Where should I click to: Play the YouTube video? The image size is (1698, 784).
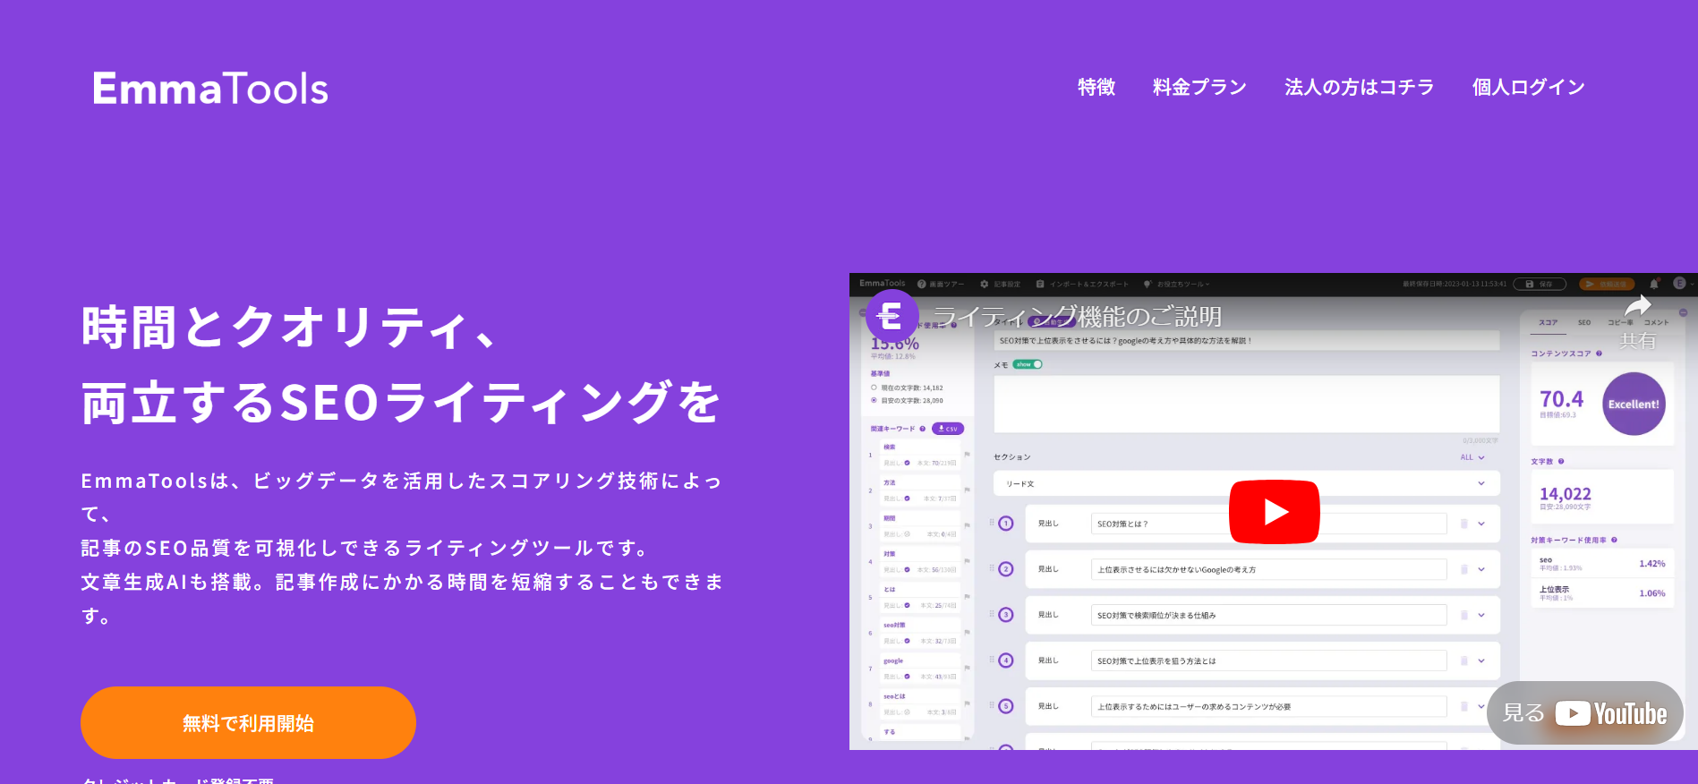tap(1274, 511)
